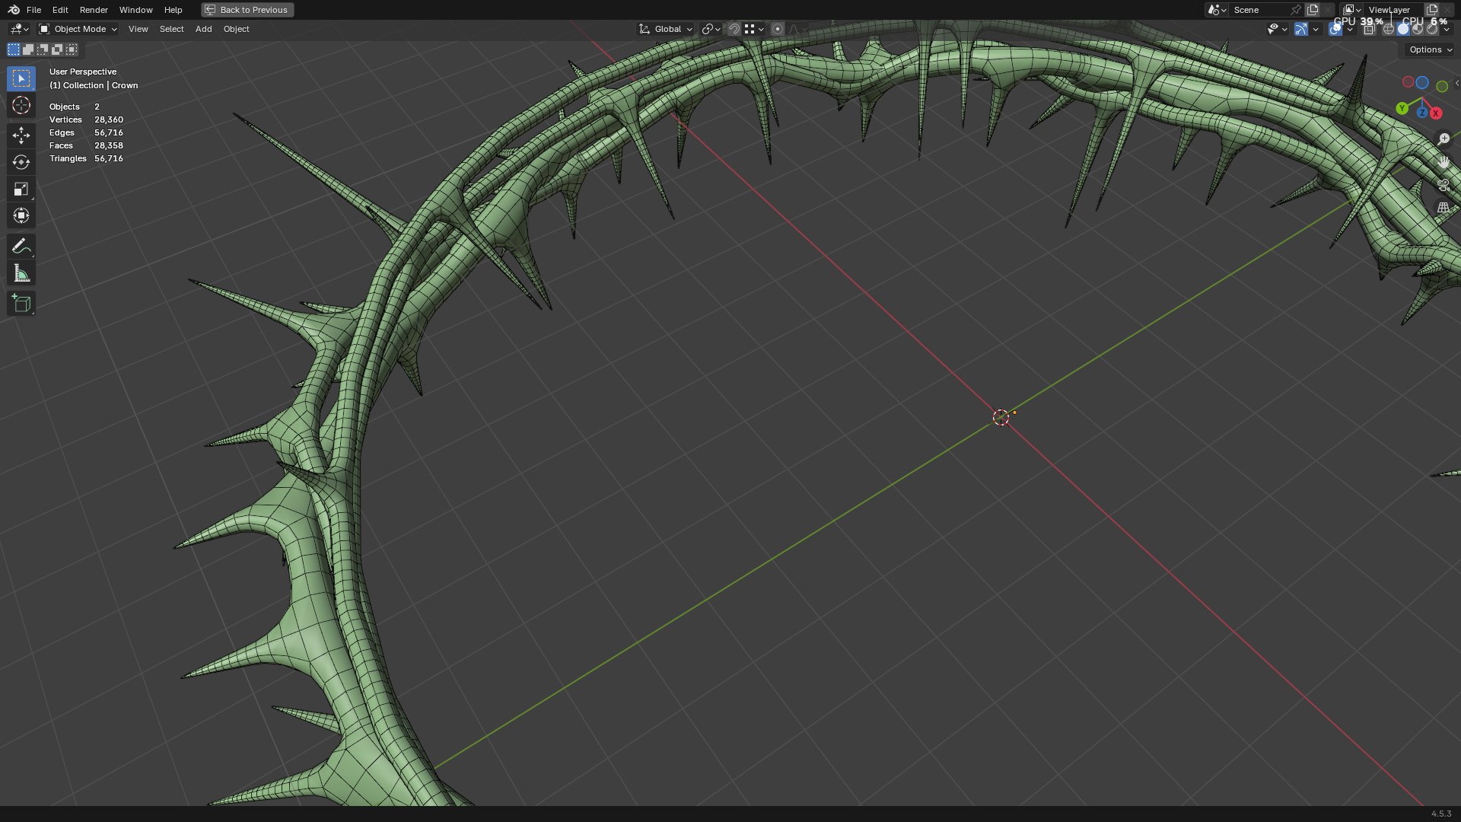Set selection mode to invert
Image resolution: width=1461 pixels, height=822 pixels.
pos(57,49)
